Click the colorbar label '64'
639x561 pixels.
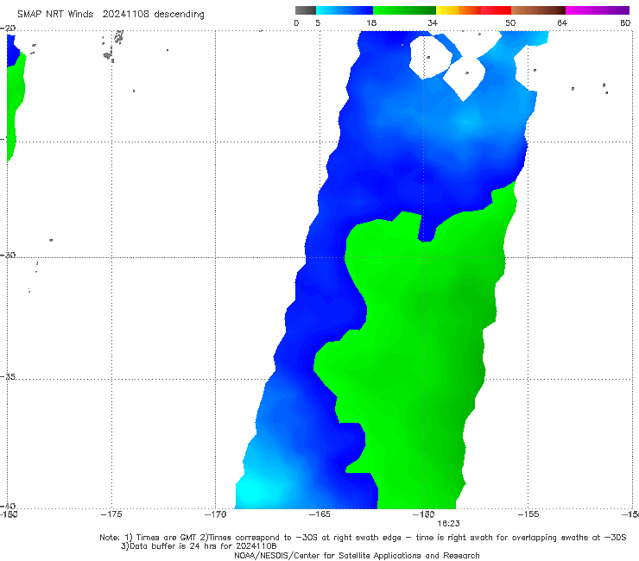point(562,22)
